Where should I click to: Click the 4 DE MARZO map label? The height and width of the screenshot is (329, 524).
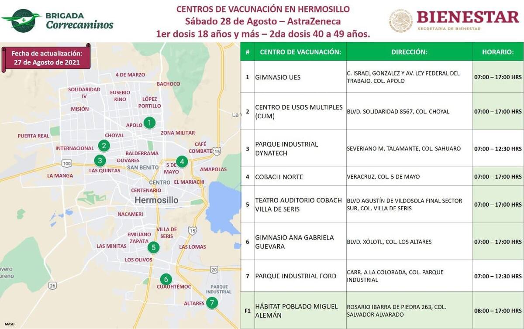[130, 75]
